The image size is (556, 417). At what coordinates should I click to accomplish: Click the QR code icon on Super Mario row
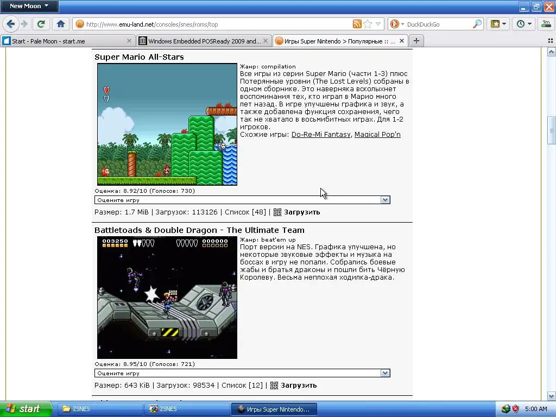coord(277,212)
